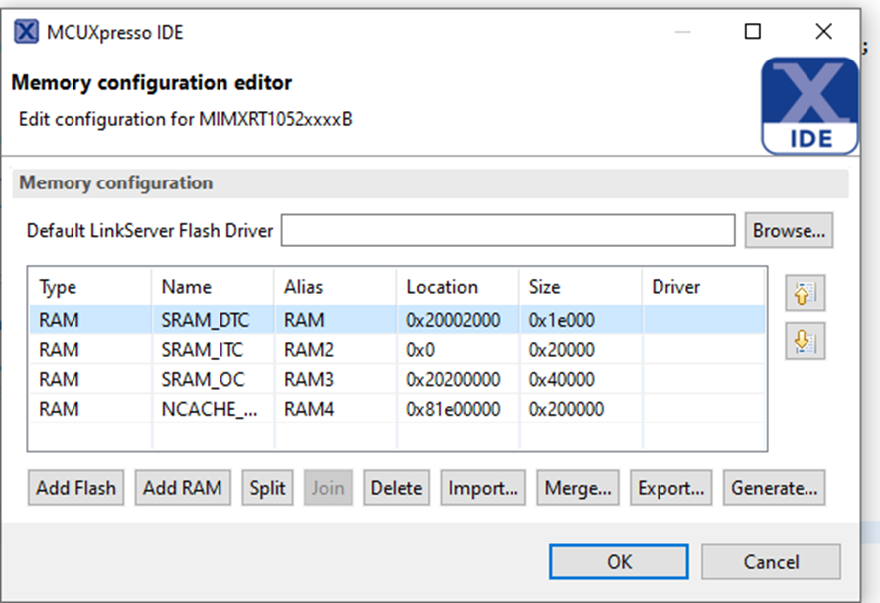880x603 pixels.
Task: Select the SRAM_OC row
Action: (202, 379)
